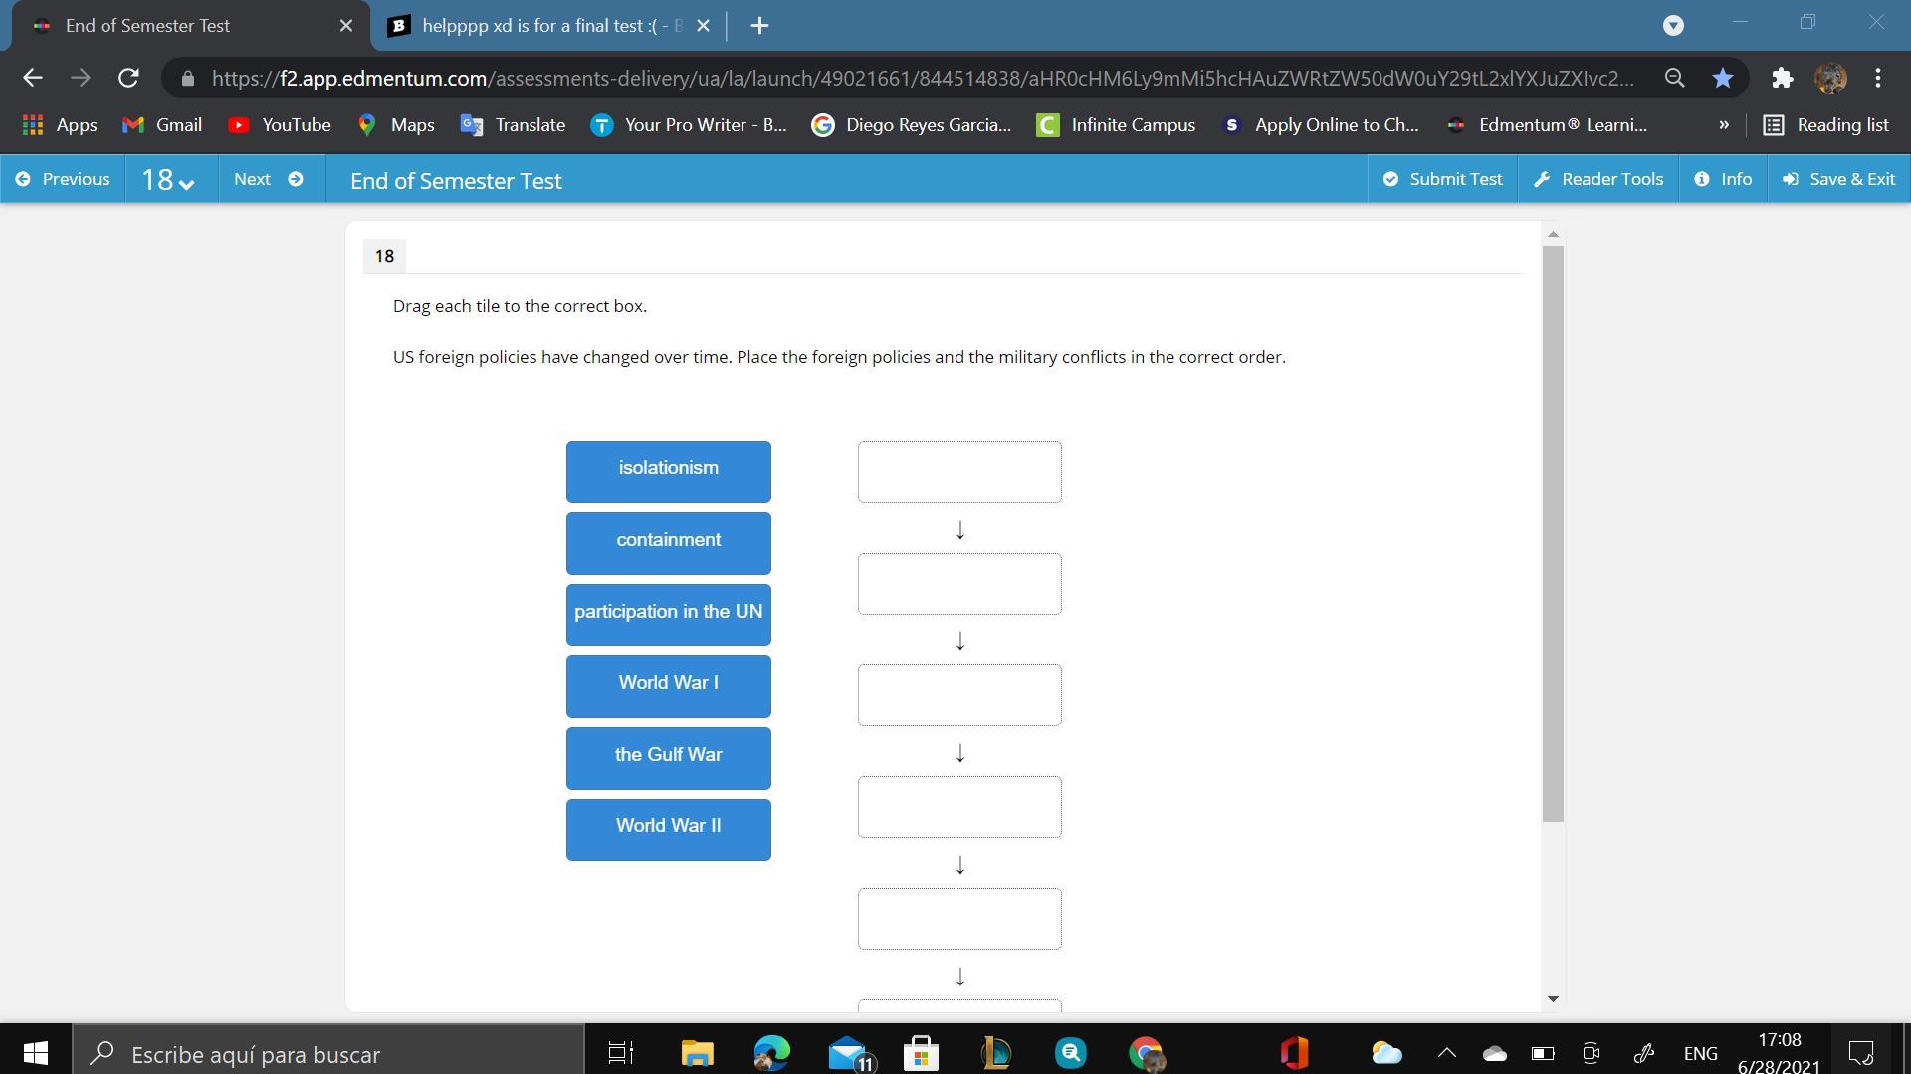Viewport: 1911px width, 1074px height.
Task: Click the Info button
Action: coord(1723,179)
